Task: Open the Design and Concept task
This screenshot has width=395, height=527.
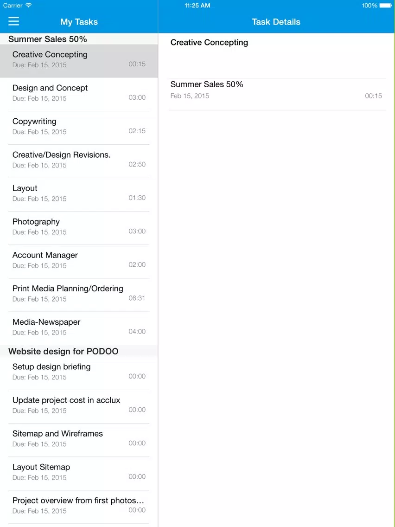Action: (x=79, y=95)
